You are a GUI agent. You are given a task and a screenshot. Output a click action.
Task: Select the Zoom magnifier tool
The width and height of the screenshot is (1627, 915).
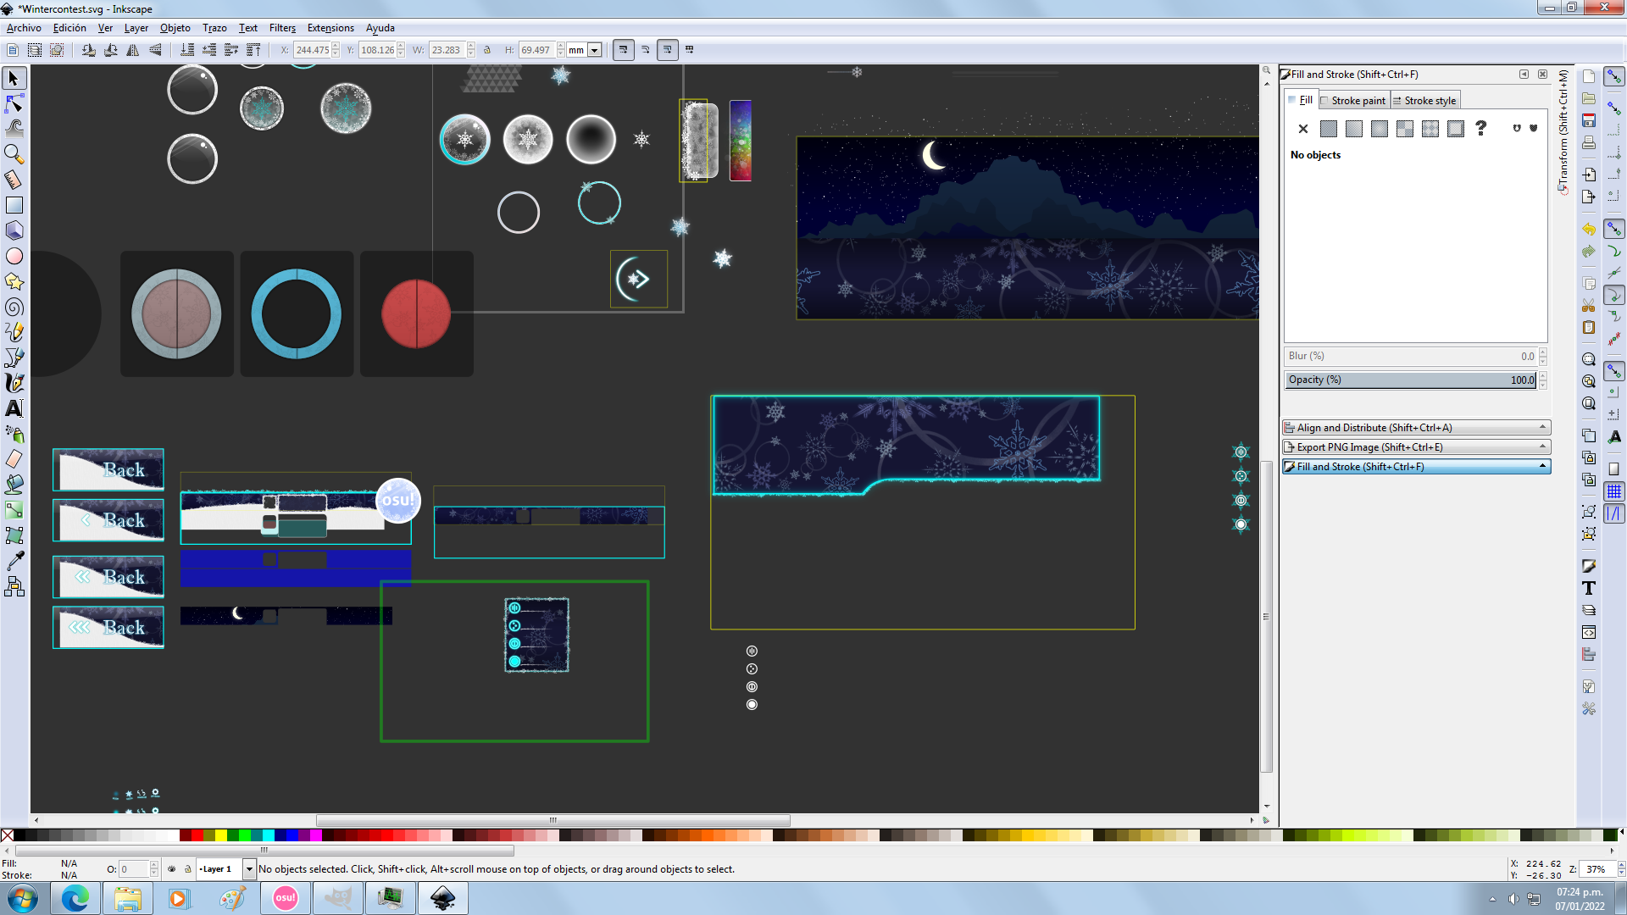[14, 154]
